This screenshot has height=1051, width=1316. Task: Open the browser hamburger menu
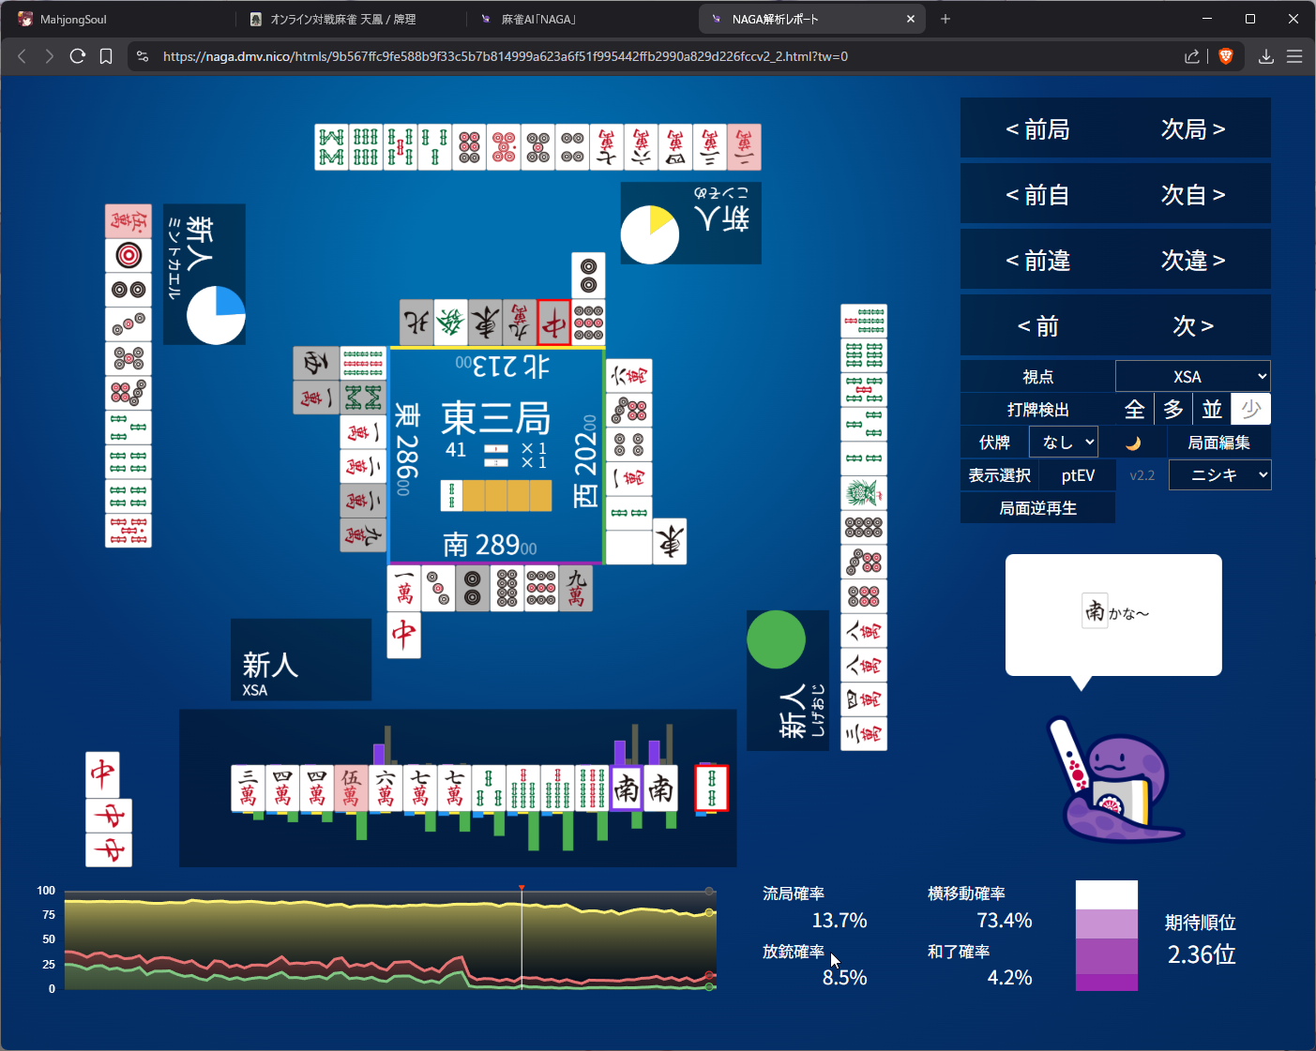pyautogui.click(x=1294, y=56)
